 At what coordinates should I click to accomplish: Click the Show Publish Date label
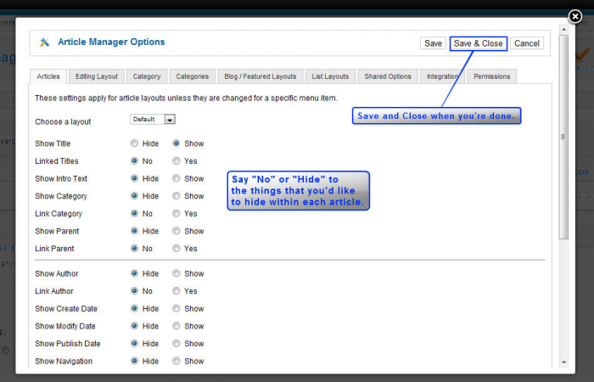pyautogui.click(x=67, y=344)
